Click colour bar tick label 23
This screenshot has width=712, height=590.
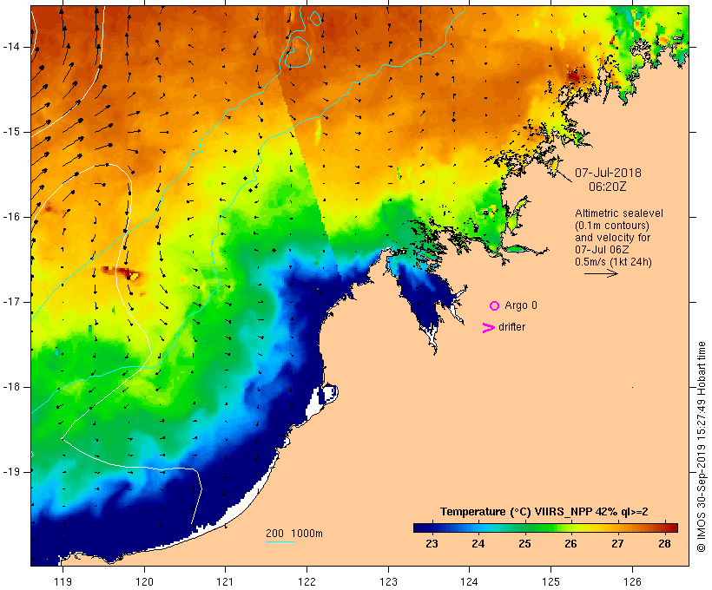432,544
